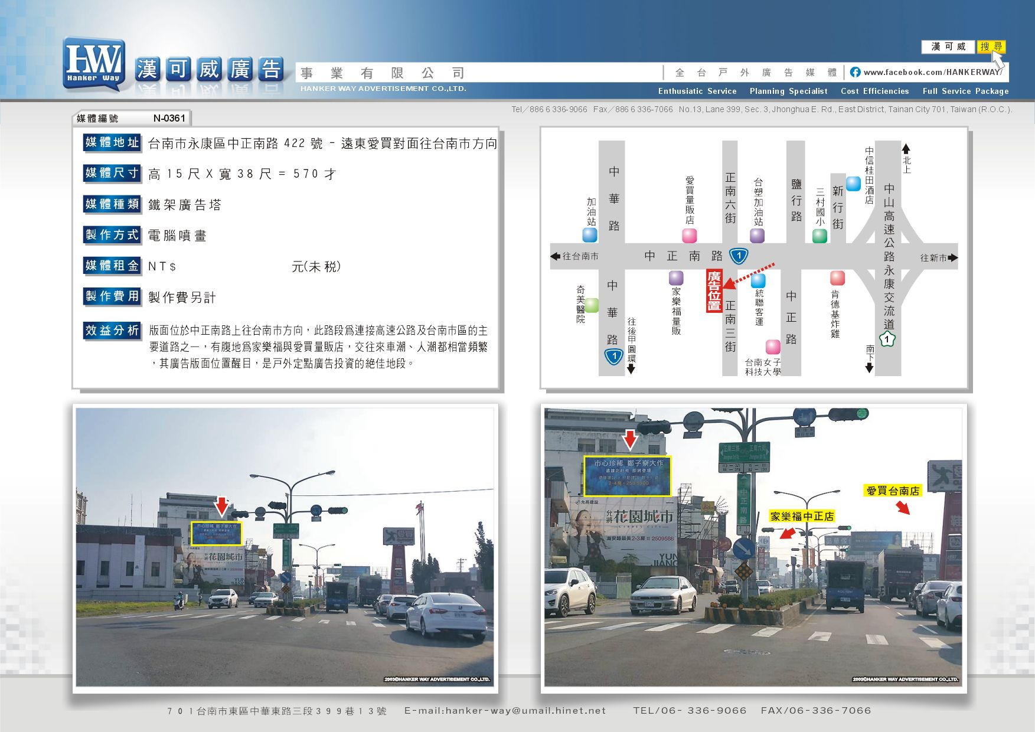Click the 中山高速公路永康交流道 map label

click(x=889, y=257)
